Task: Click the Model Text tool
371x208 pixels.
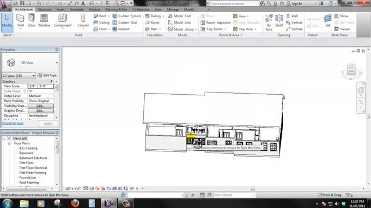Action: (x=179, y=16)
